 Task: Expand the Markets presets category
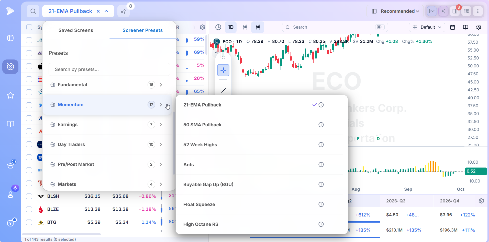(x=107, y=184)
